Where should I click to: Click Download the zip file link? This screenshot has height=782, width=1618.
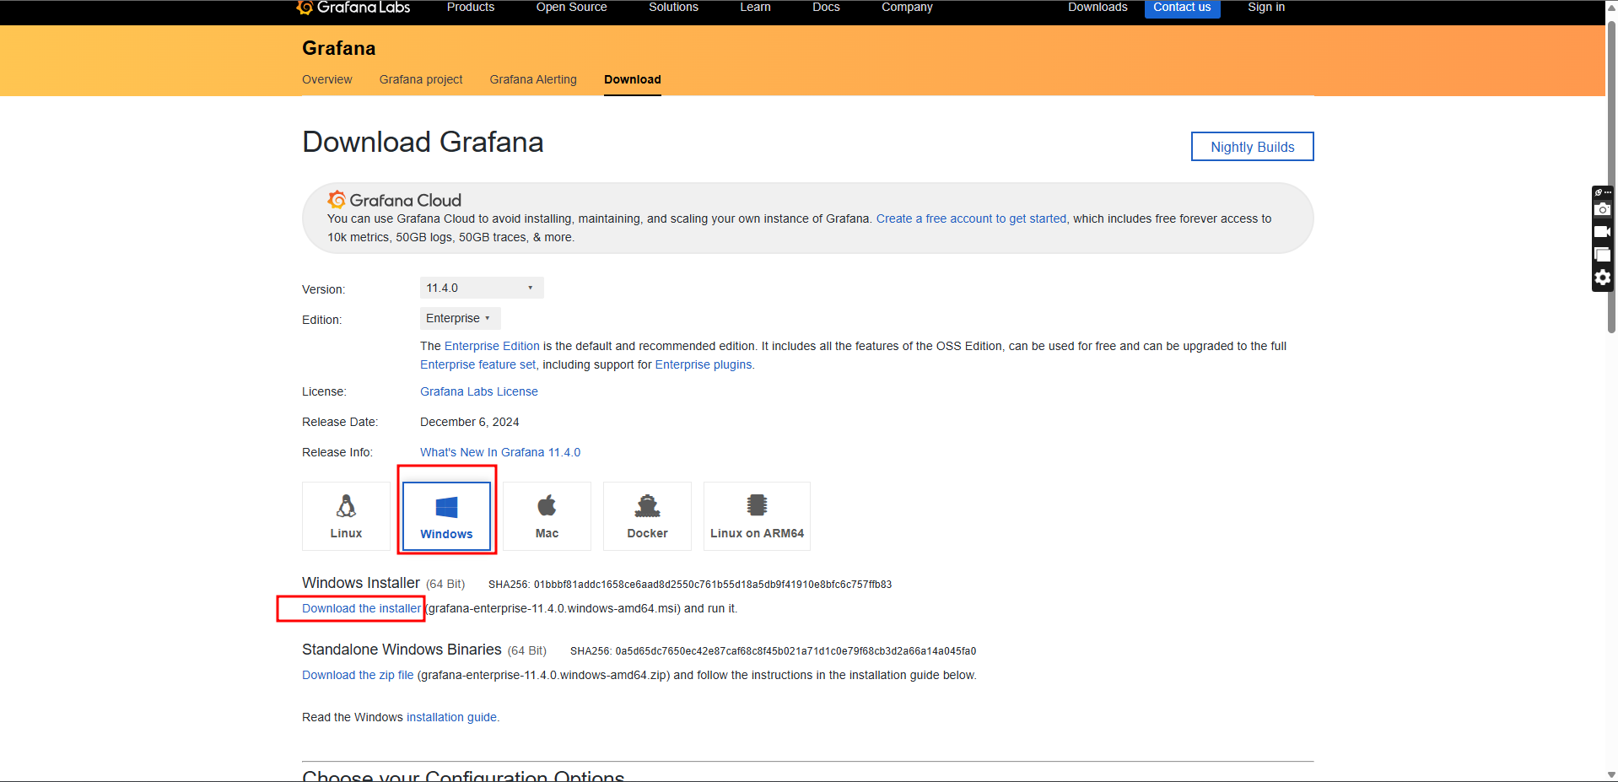coord(358,675)
